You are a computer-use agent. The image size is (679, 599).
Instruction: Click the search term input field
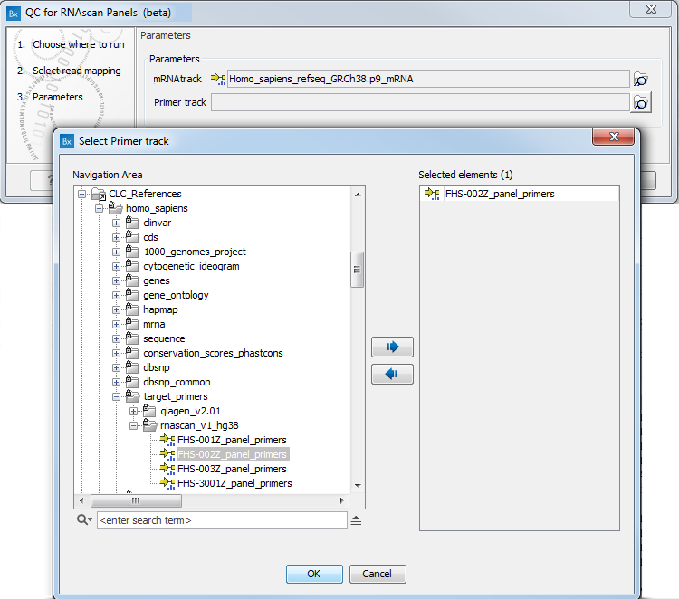222,520
